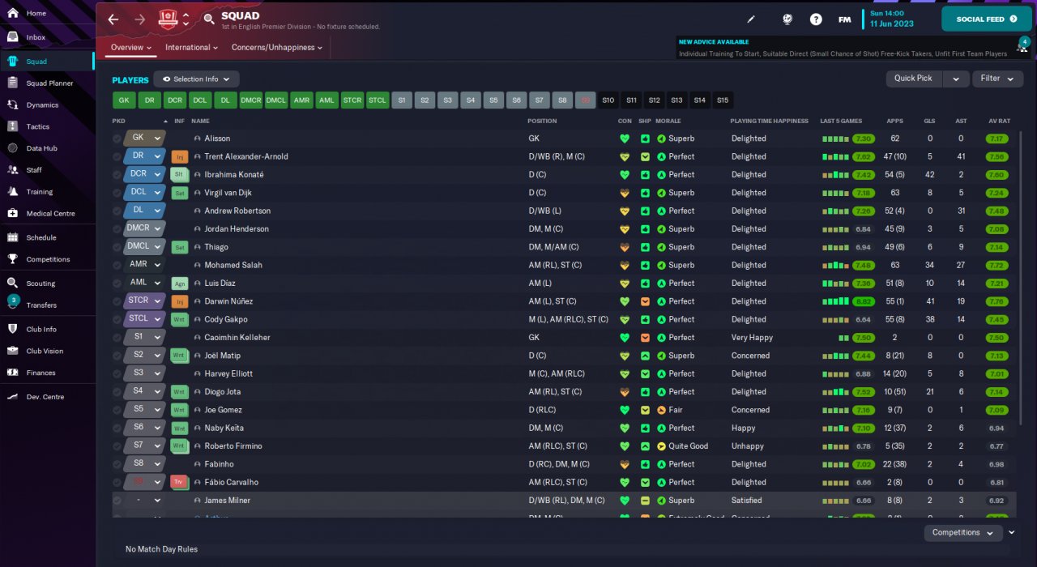Open the Tactics sidebar icon
Viewport: 1037px width, 567px height.
pyautogui.click(x=13, y=126)
